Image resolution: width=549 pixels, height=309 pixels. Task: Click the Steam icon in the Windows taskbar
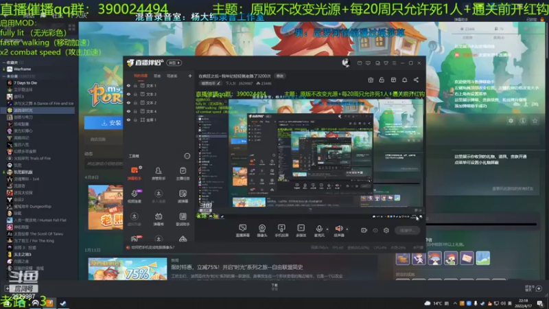pos(63,303)
